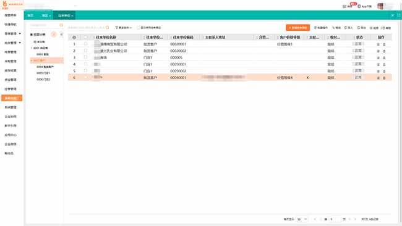
Task: Click the edit icon in row 1
Action: [x=378, y=44]
